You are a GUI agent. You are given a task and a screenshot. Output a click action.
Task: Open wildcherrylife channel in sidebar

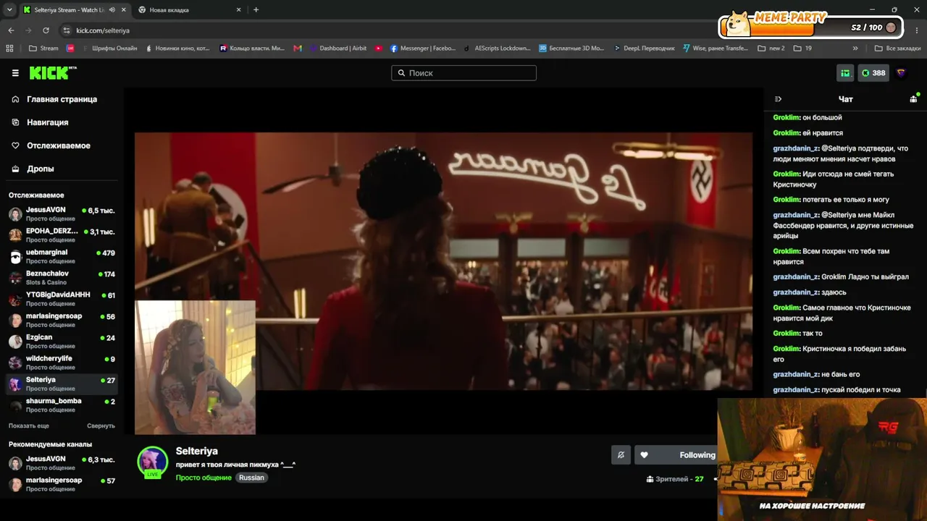click(x=62, y=363)
